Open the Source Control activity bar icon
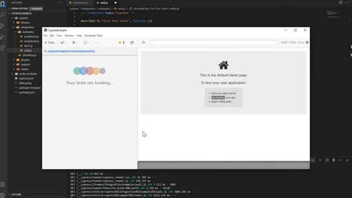This screenshot has height=198, width=352. (2, 26)
